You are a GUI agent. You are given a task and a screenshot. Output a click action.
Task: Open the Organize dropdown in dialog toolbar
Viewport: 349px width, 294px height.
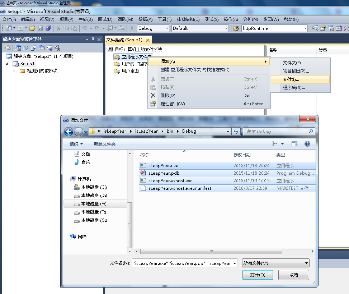click(x=76, y=144)
